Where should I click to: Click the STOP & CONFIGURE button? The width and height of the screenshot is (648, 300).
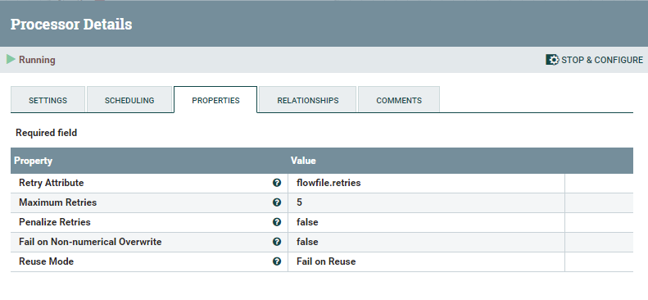(594, 60)
